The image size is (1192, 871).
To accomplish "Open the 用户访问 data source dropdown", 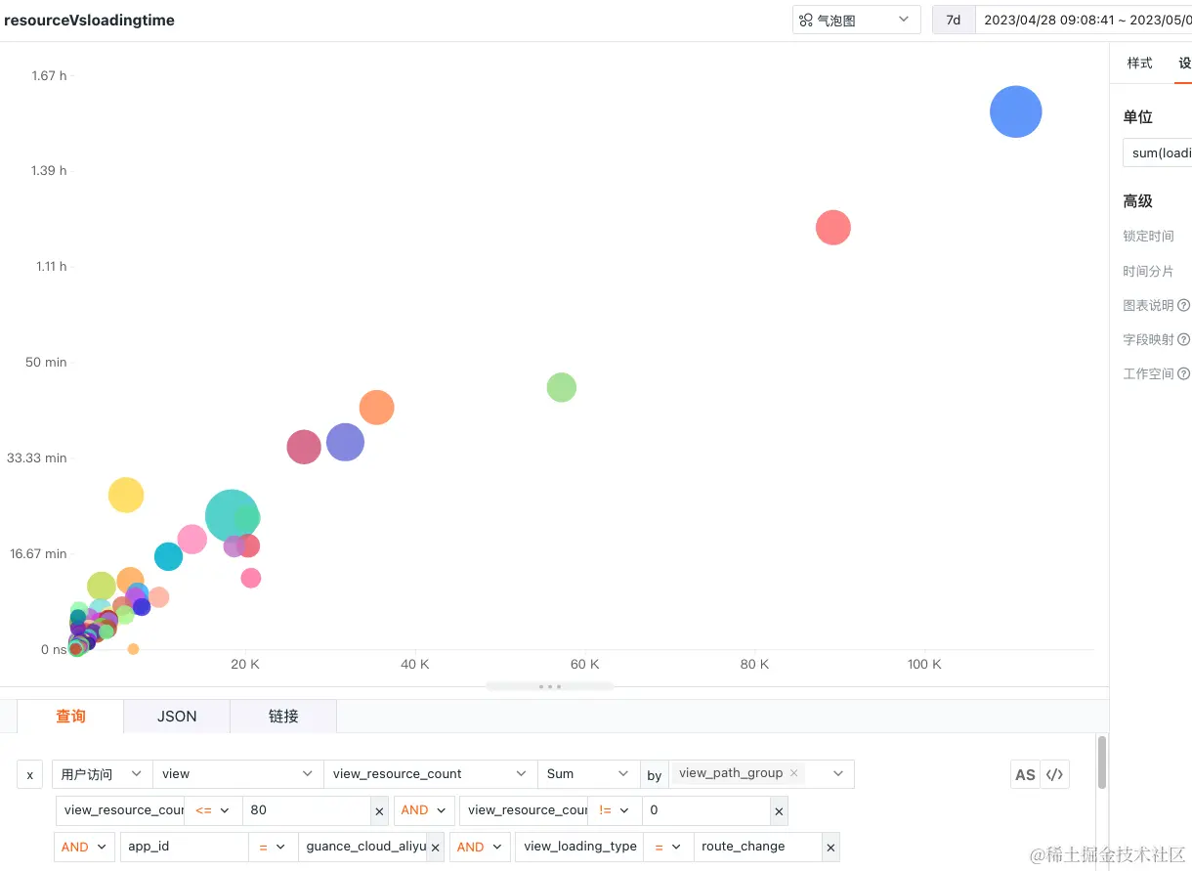I will tap(102, 774).
